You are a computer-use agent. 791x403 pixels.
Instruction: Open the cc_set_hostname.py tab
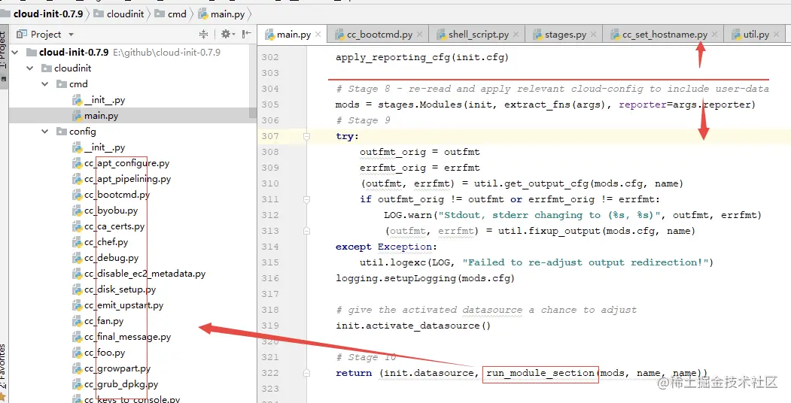(x=665, y=35)
